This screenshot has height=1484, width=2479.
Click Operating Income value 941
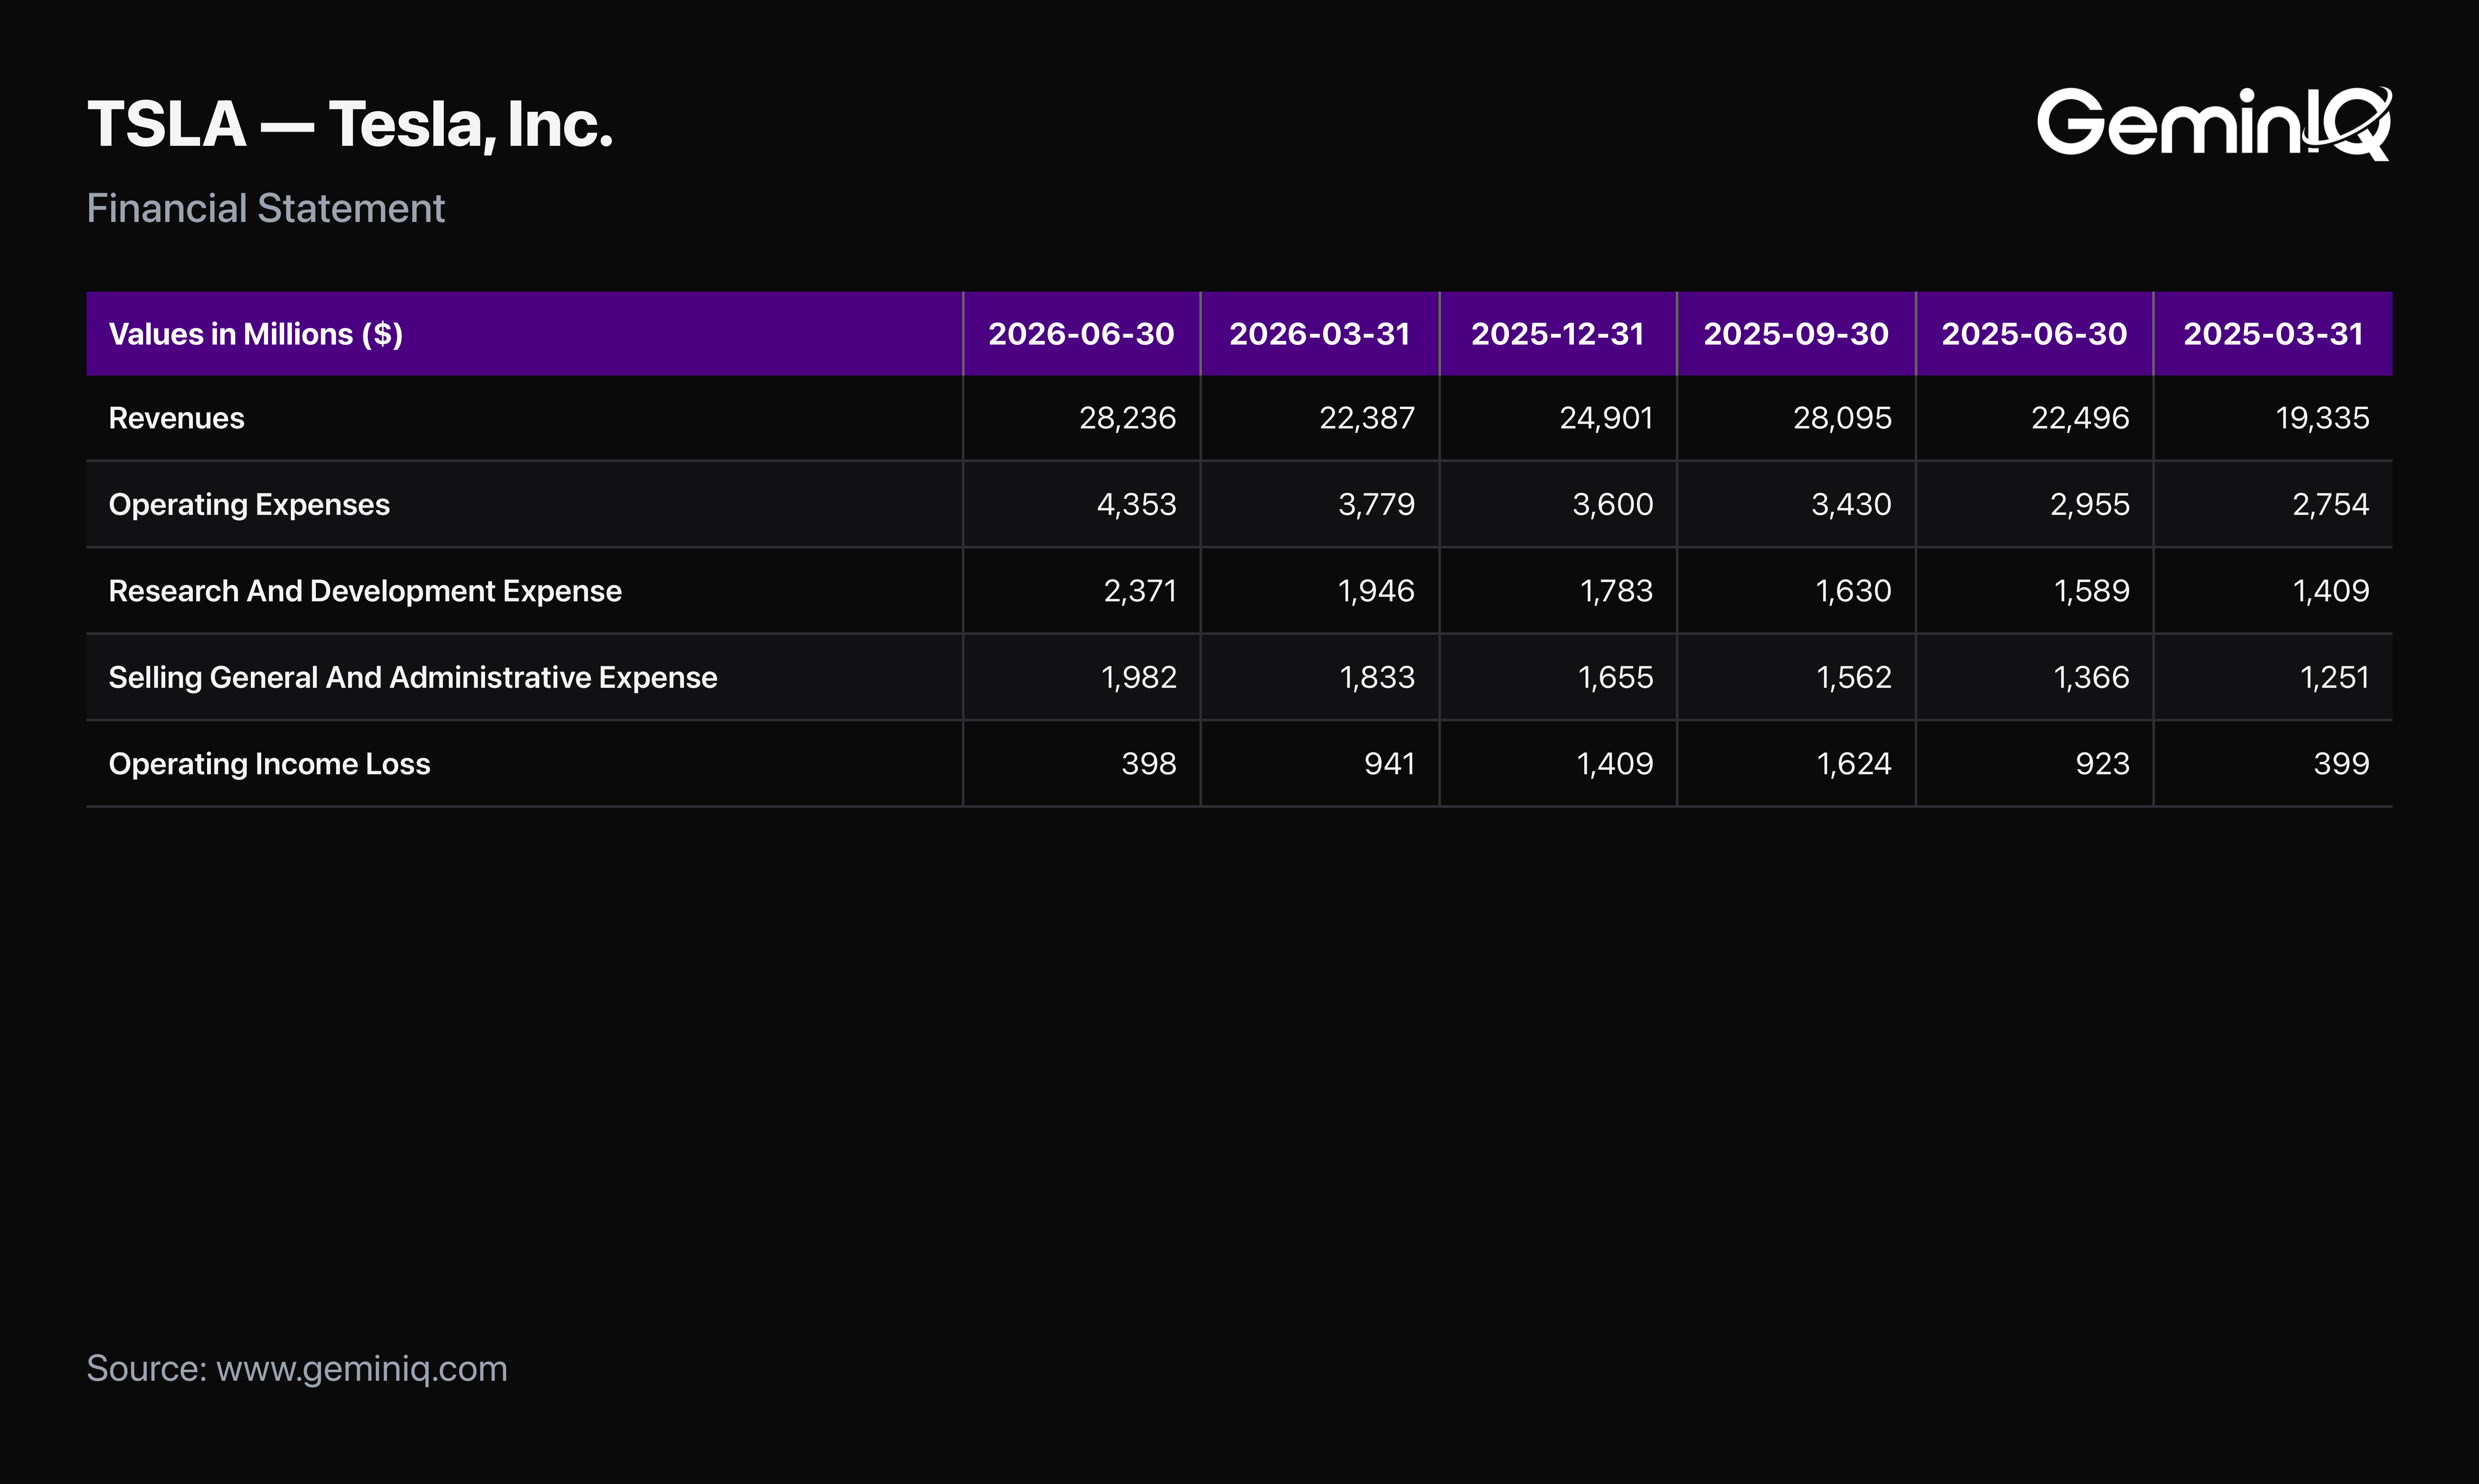pos(1390,764)
